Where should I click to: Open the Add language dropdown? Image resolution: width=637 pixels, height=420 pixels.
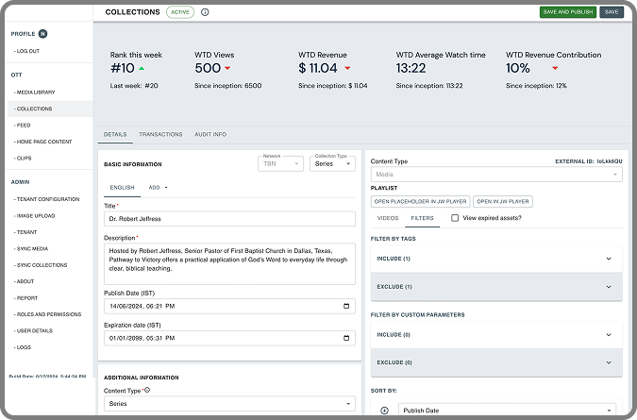158,187
